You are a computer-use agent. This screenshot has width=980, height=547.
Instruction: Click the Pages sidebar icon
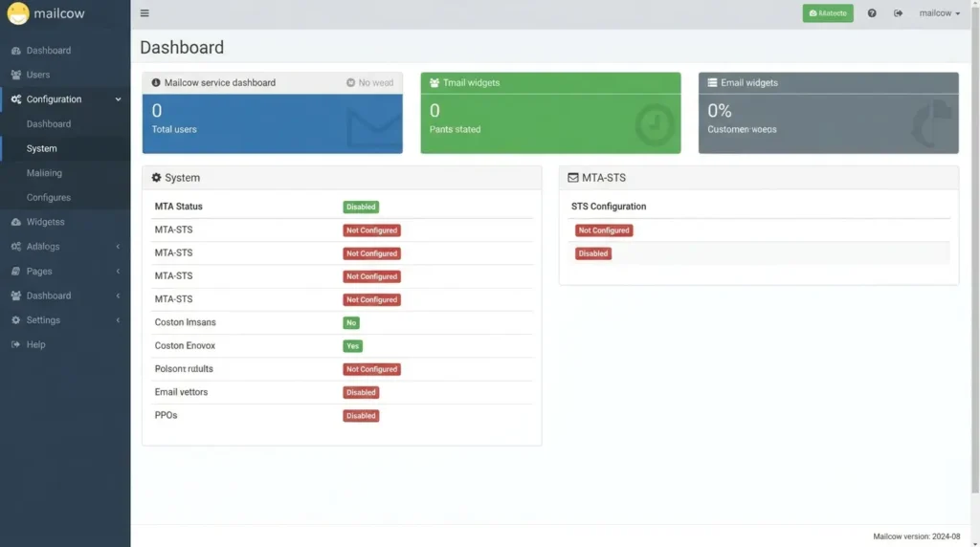[x=15, y=271]
